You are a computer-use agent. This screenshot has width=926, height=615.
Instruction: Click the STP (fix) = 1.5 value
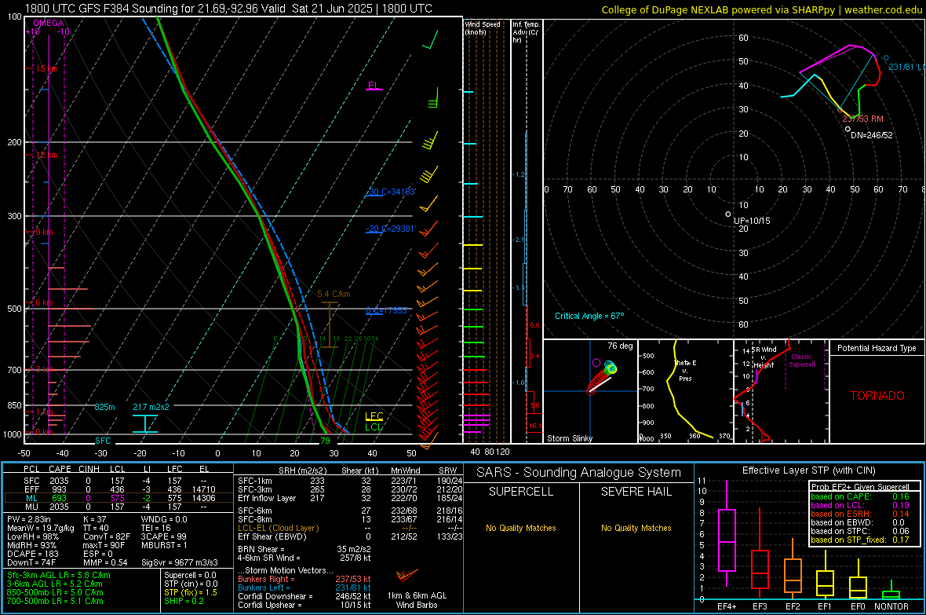(191, 592)
